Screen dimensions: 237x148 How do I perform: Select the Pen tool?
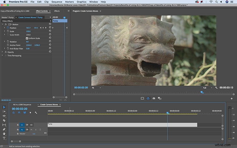[4, 129]
